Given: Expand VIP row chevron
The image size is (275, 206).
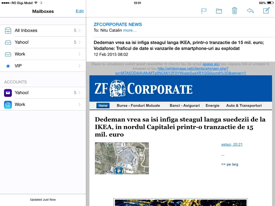Looking at the screenshot, I should 80,66.
